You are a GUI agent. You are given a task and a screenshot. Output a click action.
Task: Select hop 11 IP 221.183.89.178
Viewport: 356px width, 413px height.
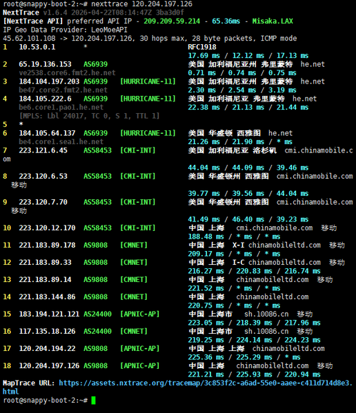point(47,245)
